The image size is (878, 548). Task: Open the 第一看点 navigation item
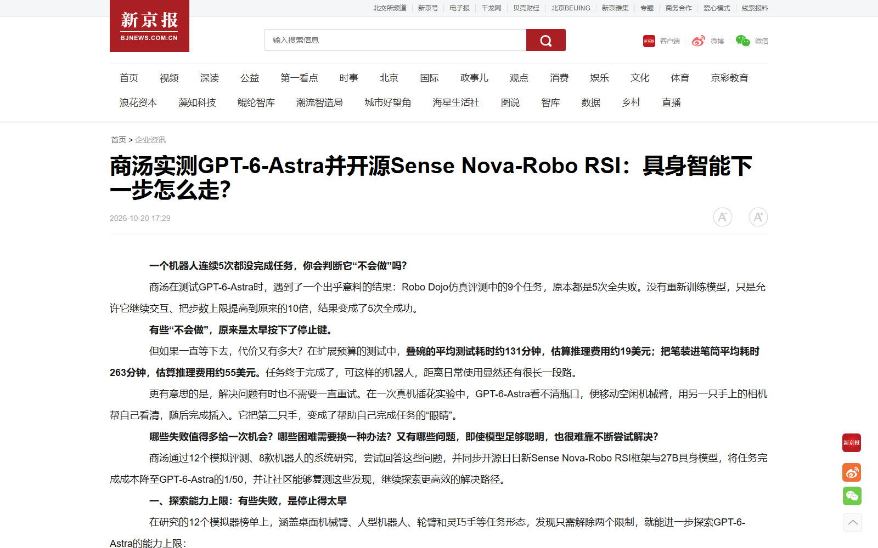(x=299, y=78)
